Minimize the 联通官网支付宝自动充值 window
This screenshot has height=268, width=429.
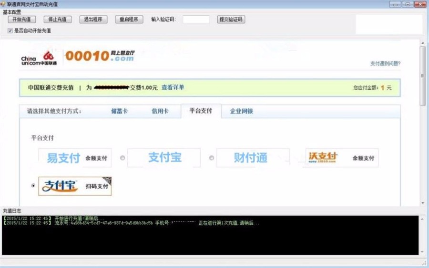[x=395, y=4]
